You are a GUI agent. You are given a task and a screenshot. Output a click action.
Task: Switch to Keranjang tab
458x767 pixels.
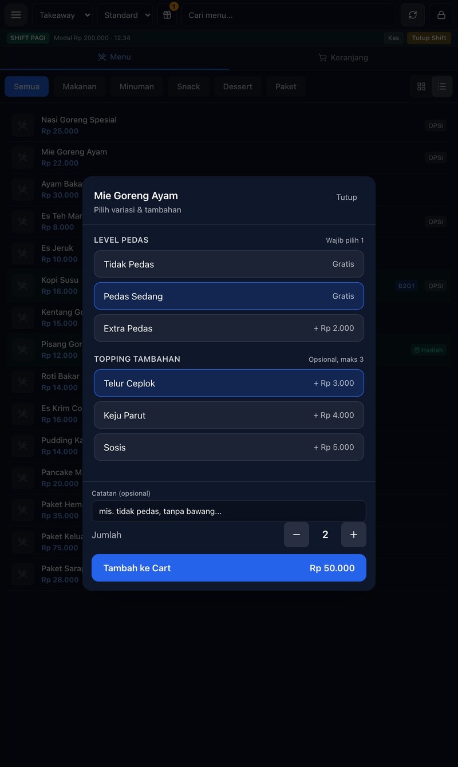[x=343, y=57]
